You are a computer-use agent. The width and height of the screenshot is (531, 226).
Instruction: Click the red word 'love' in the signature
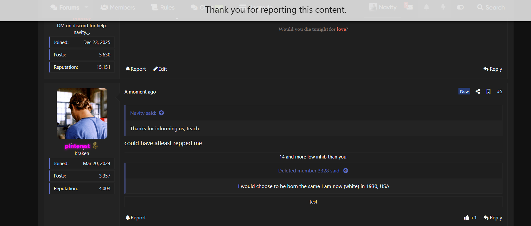point(341,29)
